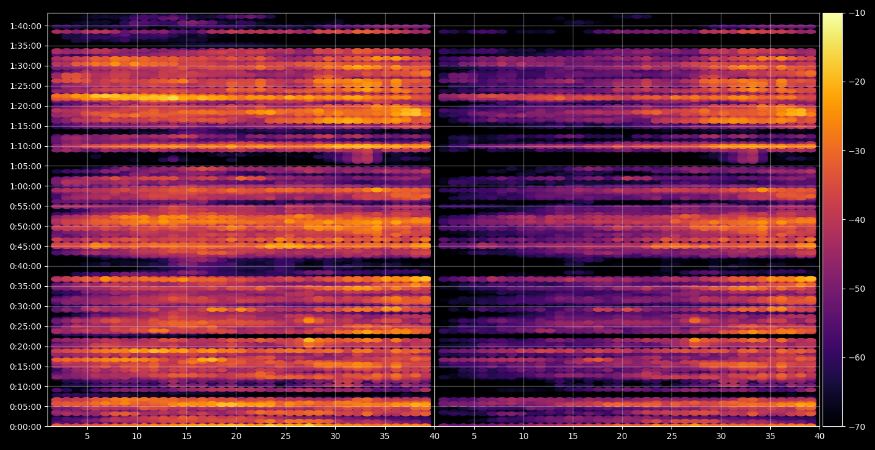The image size is (875, 450).
Task: Click inside the left heatmap panel
Action: 241,220
